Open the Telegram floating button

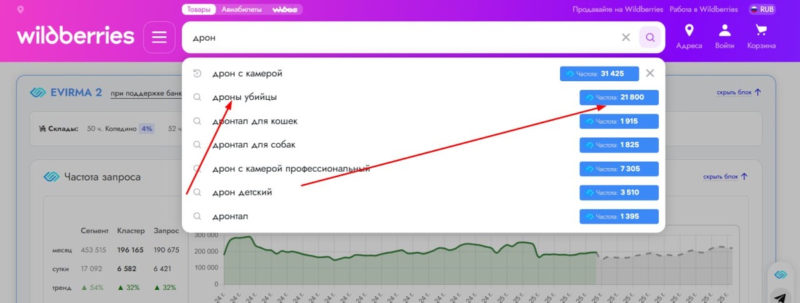click(779, 297)
